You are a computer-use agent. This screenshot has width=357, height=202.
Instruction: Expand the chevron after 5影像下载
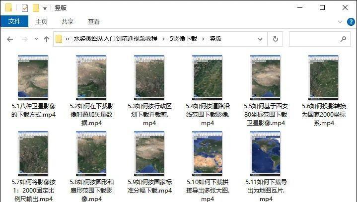(203, 39)
